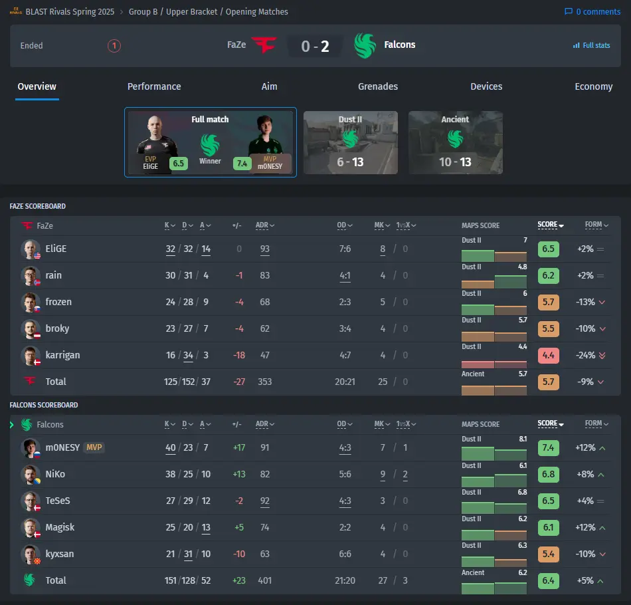This screenshot has width=631, height=605.
Task: Click the FaZe logo in the Total row
Action: pyautogui.click(x=30, y=381)
